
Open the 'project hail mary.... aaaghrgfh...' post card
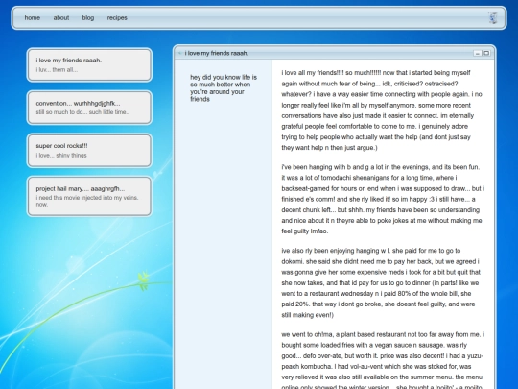click(x=89, y=197)
